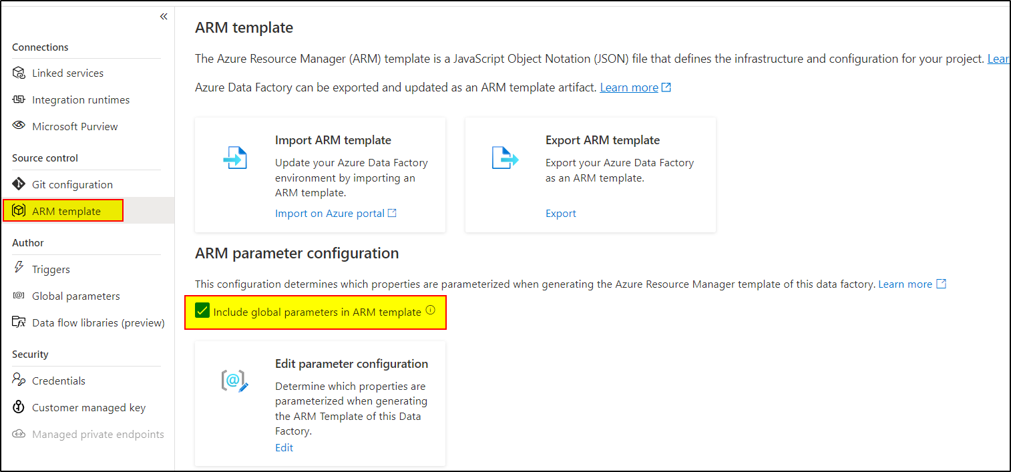Click the ARM template page title

[x=244, y=27]
